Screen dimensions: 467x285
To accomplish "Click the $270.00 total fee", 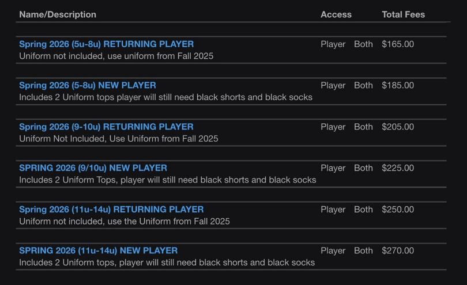I will (397, 251).
